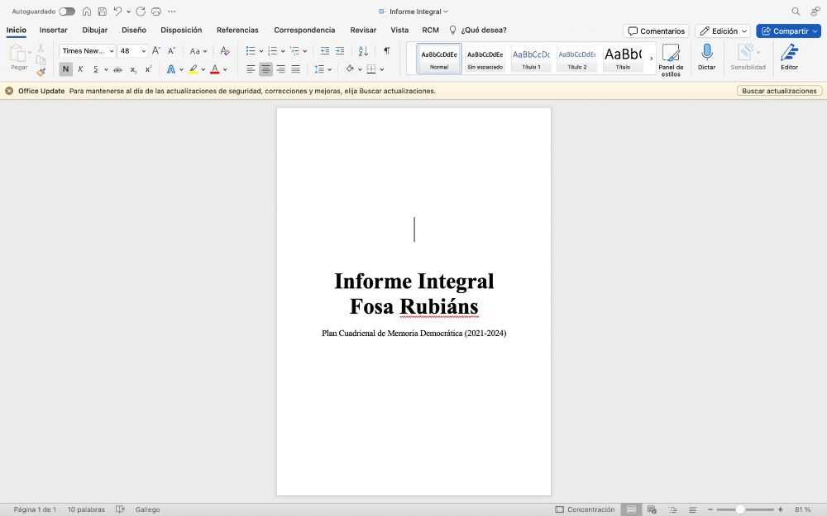Cut the selection with the scissors icon
The height and width of the screenshot is (516, 827).
click(x=41, y=48)
